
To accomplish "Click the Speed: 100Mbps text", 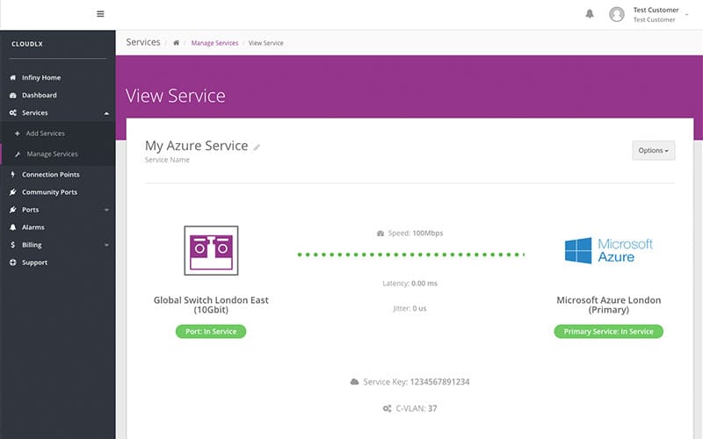I will 415,233.
